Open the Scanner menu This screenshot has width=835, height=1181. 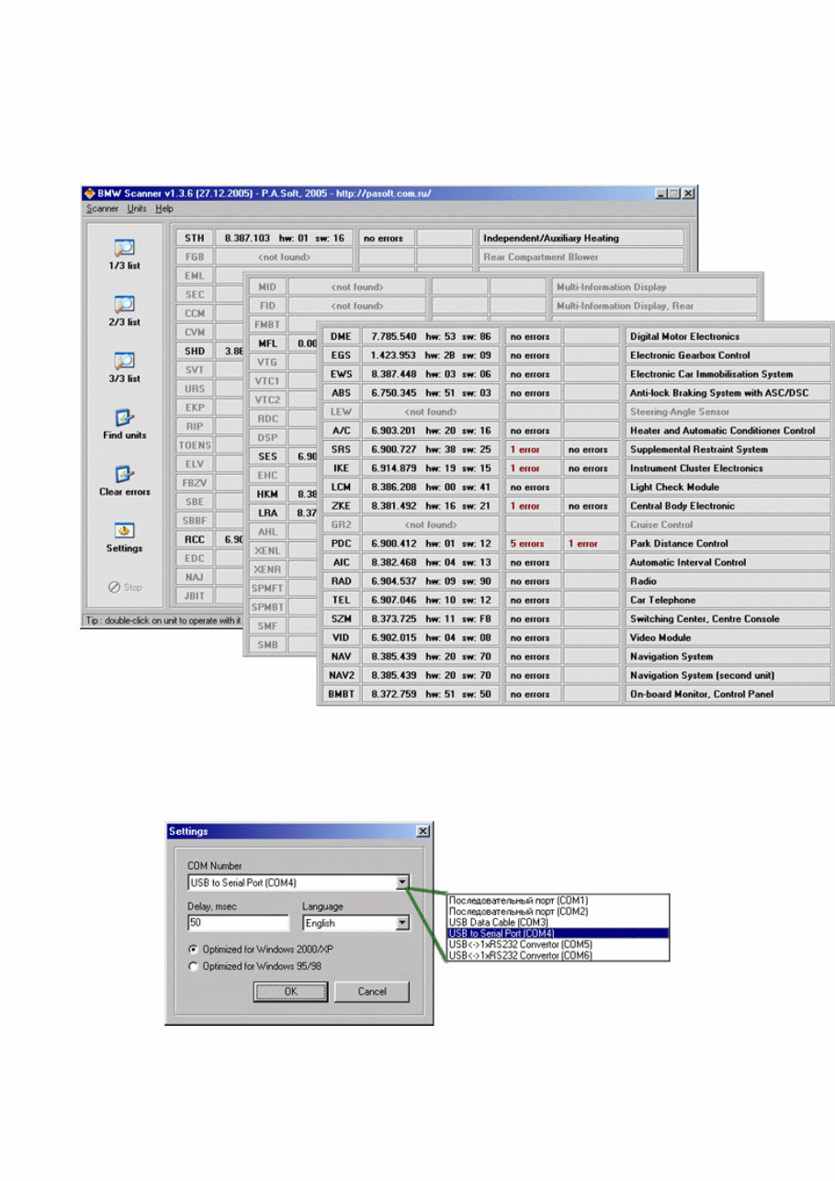pyautogui.click(x=101, y=208)
